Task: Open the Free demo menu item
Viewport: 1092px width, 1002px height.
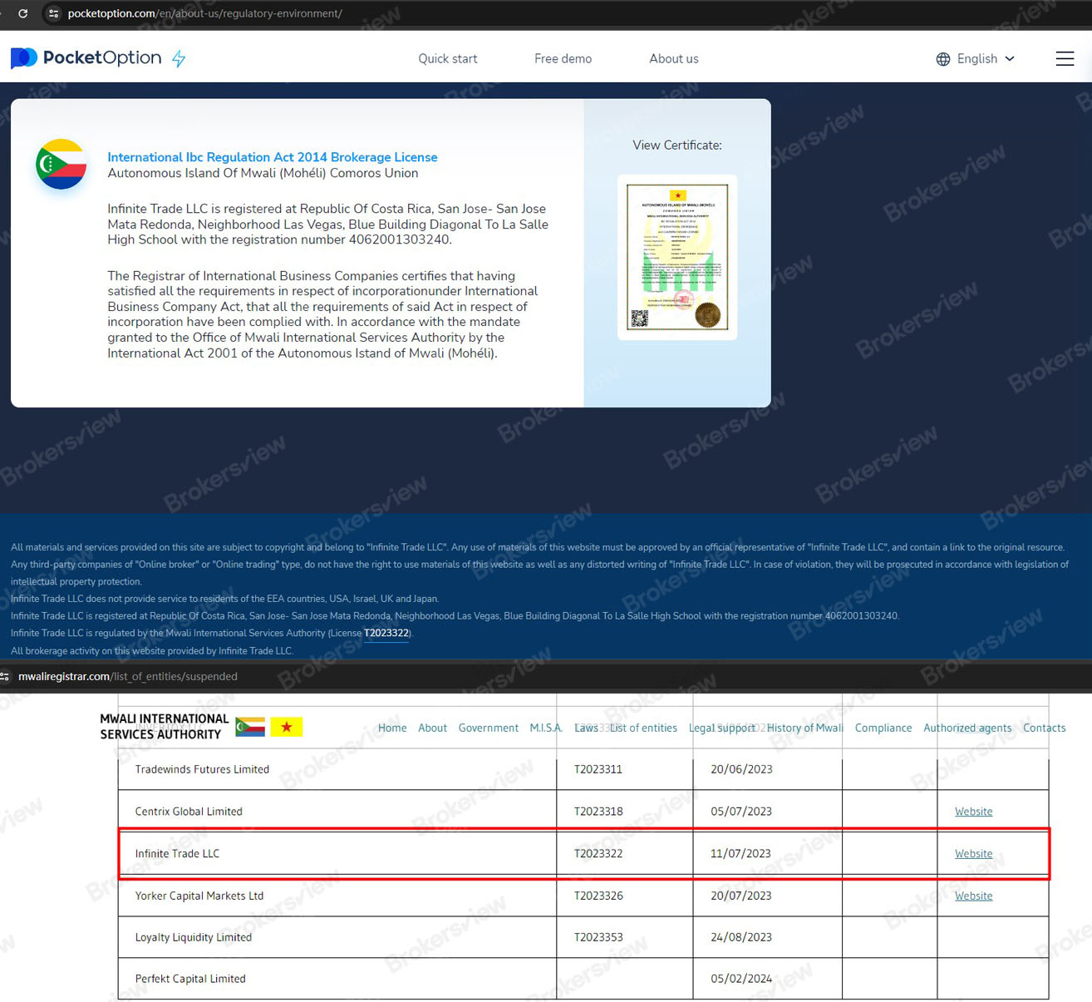Action: pos(563,59)
